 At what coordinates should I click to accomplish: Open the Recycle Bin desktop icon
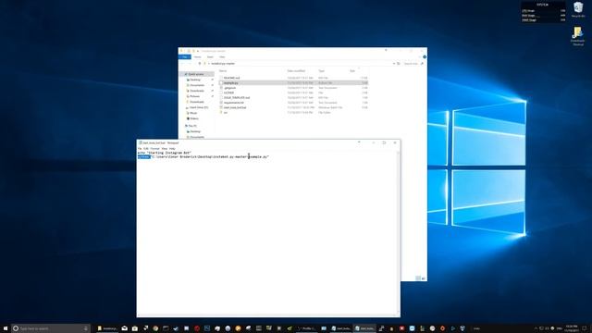point(578,9)
